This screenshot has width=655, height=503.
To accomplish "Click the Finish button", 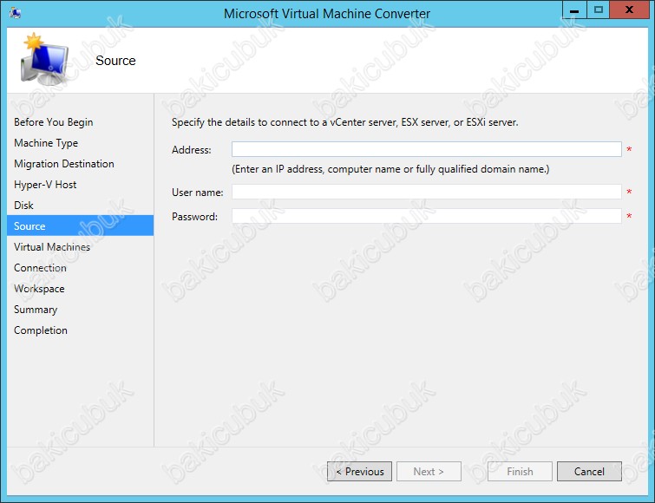I will click(x=520, y=471).
